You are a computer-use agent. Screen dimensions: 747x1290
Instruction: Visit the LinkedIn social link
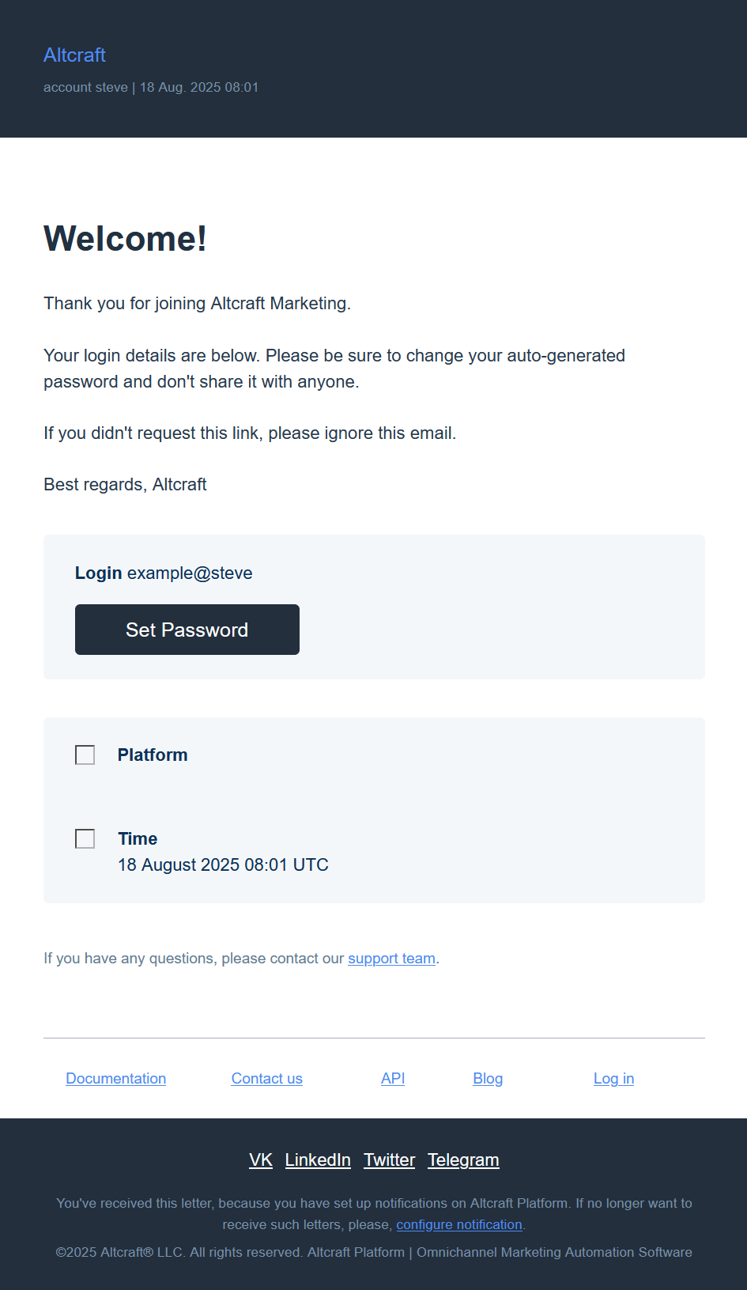tap(318, 1160)
